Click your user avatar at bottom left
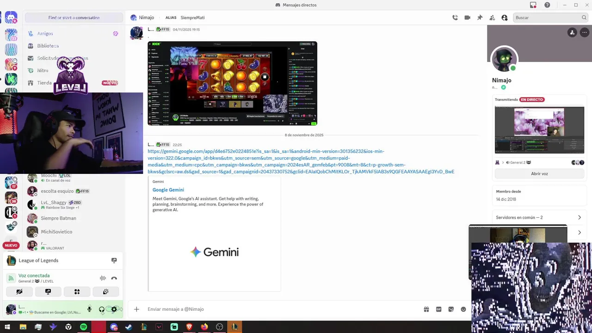The height and width of the screenshot is (333, 592). point(11,309)
